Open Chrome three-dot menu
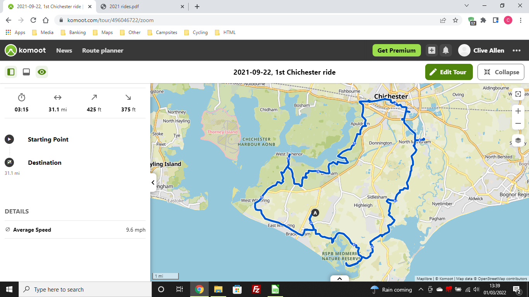The height and width of the screenshot is (297, 529). (521, 20)
